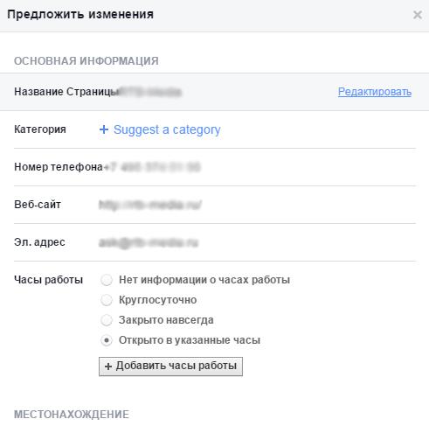The width and height of the screenshot is (429, 426).
Task: Click the Эл. адрес label
Action: point(39,242)
